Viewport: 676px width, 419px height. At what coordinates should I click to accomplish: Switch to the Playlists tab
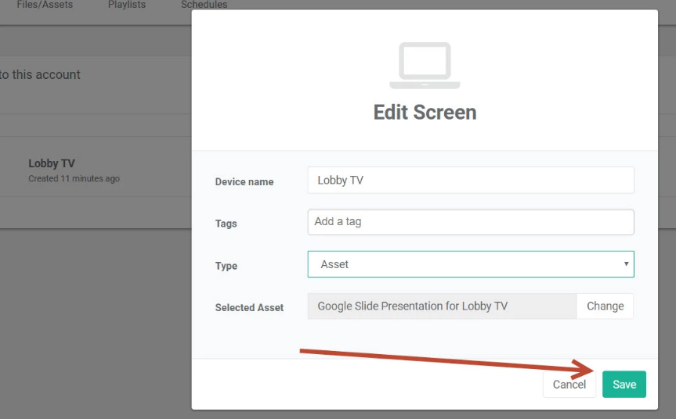127,5
